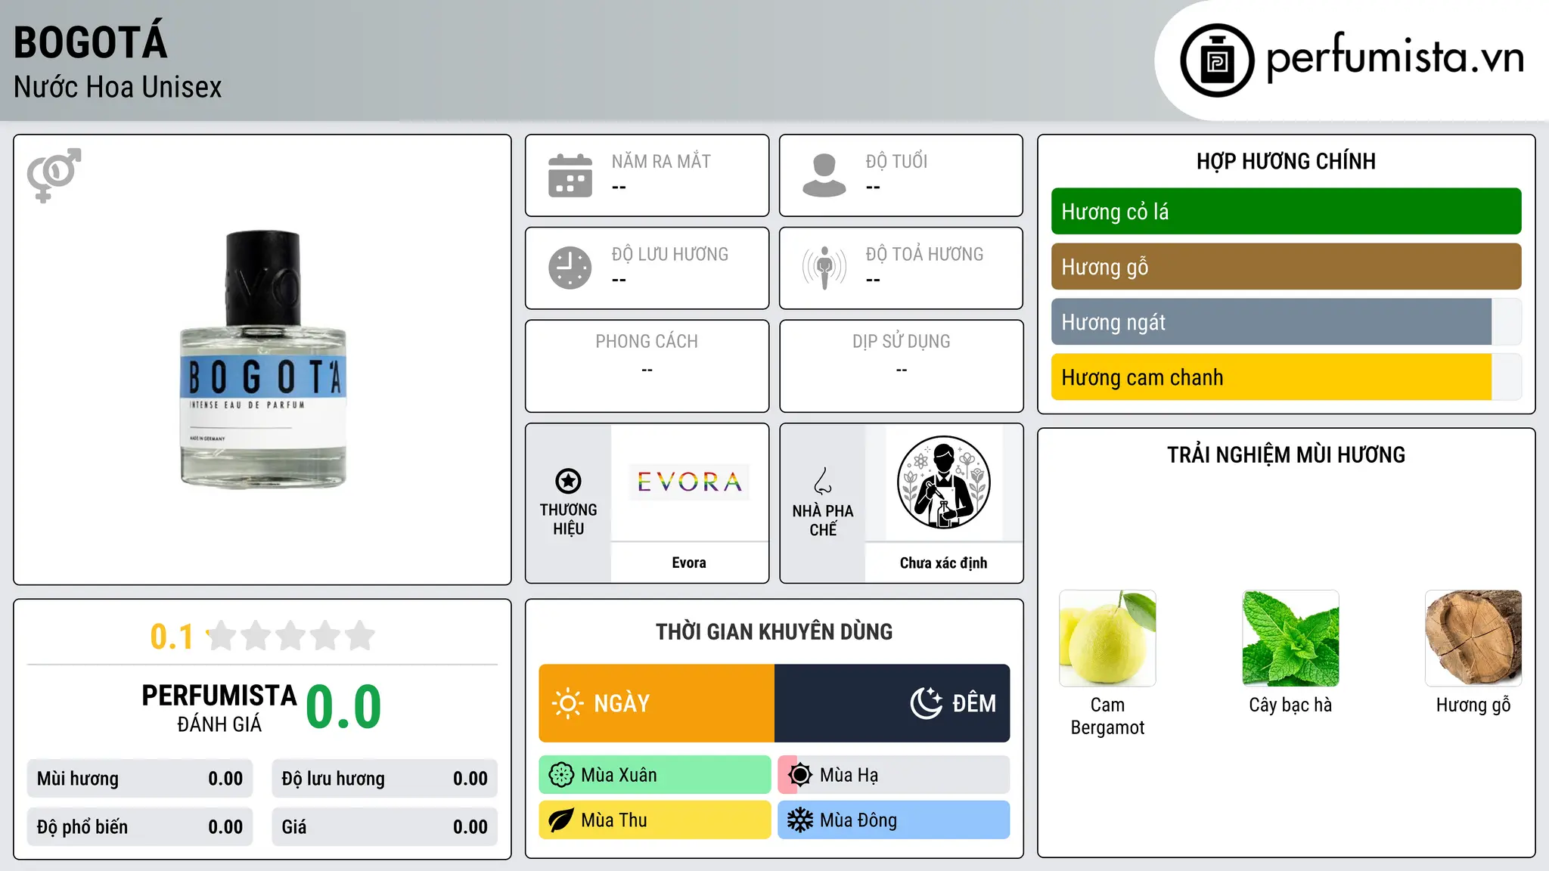Click the Chưa xác định perfumer name

coord(943,563)
